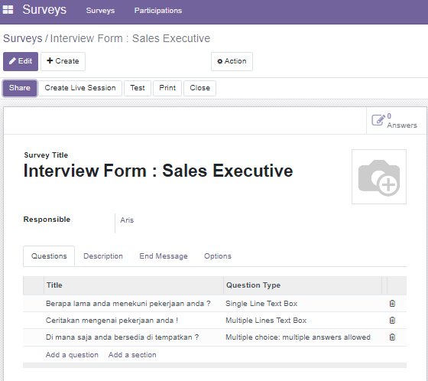Viewport: 428px width, 381px height.
Task: Share the survey
Action: coord(20,88)
